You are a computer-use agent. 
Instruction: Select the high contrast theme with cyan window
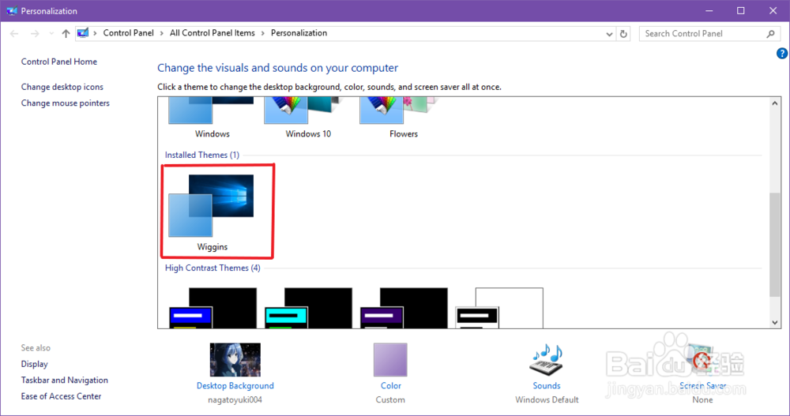pyautogui.click(x=308, y=308)
